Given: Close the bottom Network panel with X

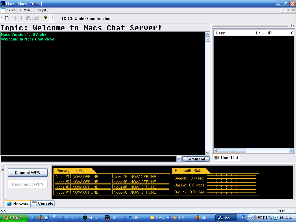Looking at the screenshot, I should (3, 166).
